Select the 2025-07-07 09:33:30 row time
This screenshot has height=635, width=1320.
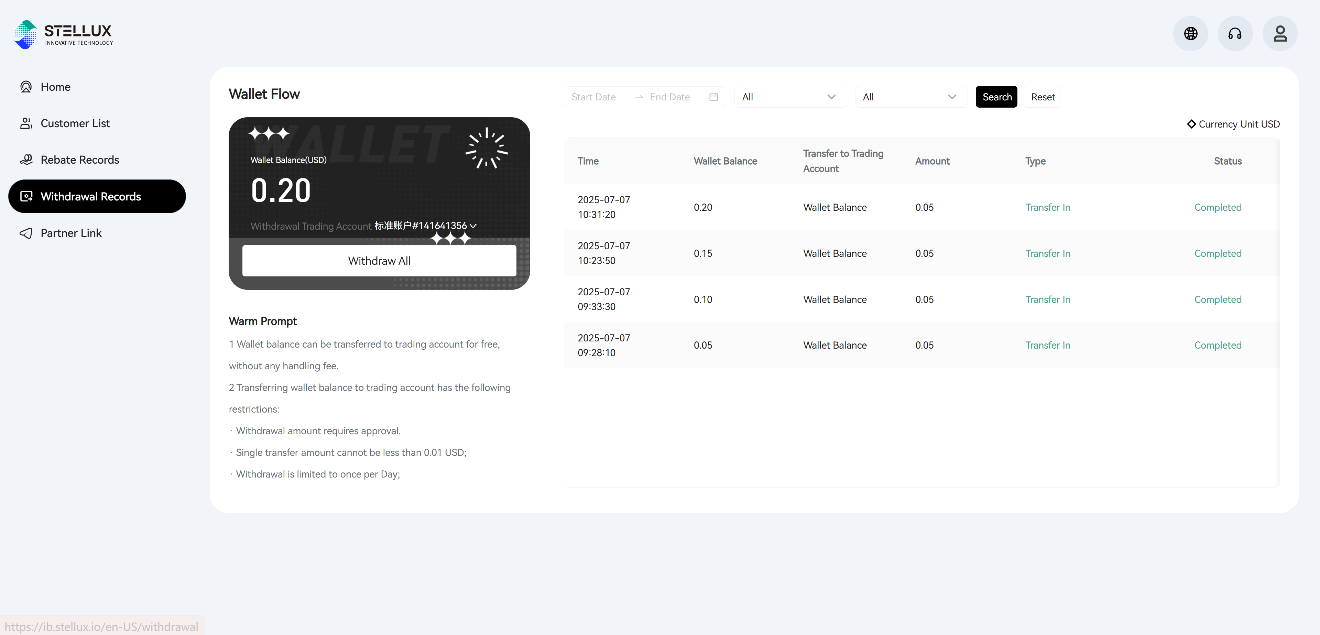604,299
